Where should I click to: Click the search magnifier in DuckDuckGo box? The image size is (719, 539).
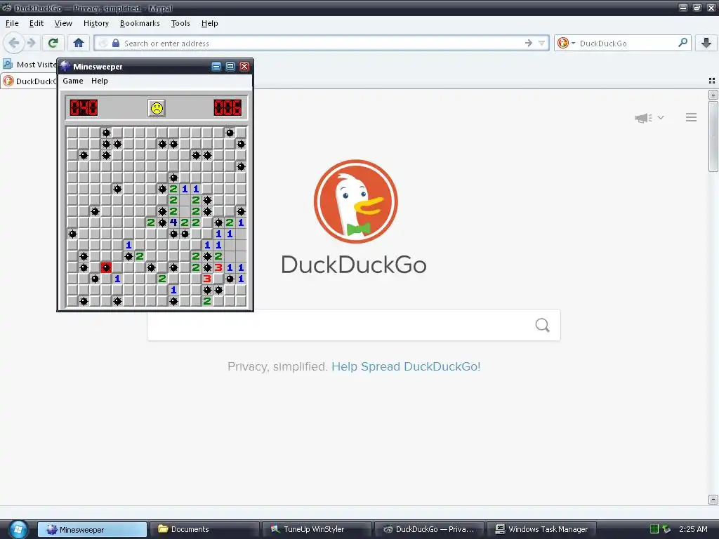click(543, 325)
